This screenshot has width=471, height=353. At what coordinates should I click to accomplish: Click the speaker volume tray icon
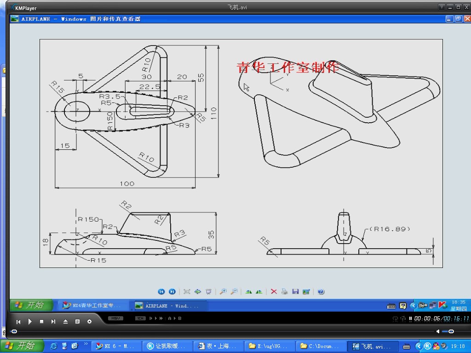444,347
